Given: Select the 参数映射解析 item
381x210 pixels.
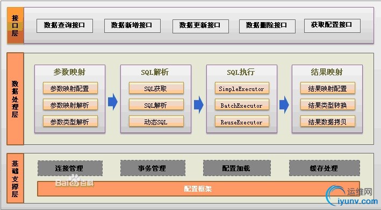Looking at the screenshot, I should tap(70, 104).
